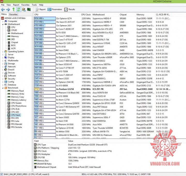186x176 pixels.
Task: Expand the Server tree node
Action: pos(3,55)
